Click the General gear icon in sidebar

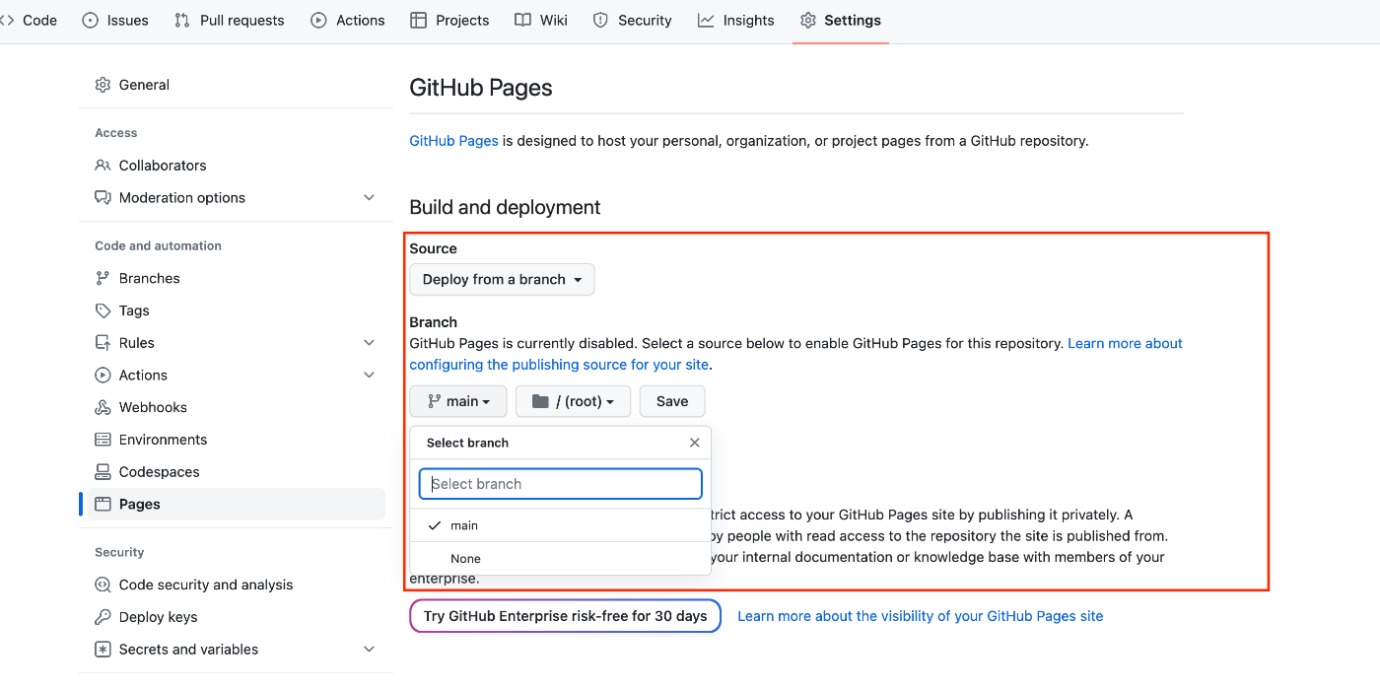103,85
